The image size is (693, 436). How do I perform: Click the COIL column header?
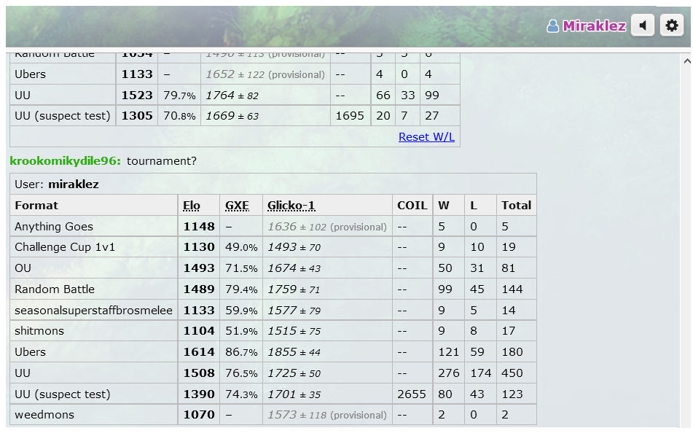tap(412, 206)
